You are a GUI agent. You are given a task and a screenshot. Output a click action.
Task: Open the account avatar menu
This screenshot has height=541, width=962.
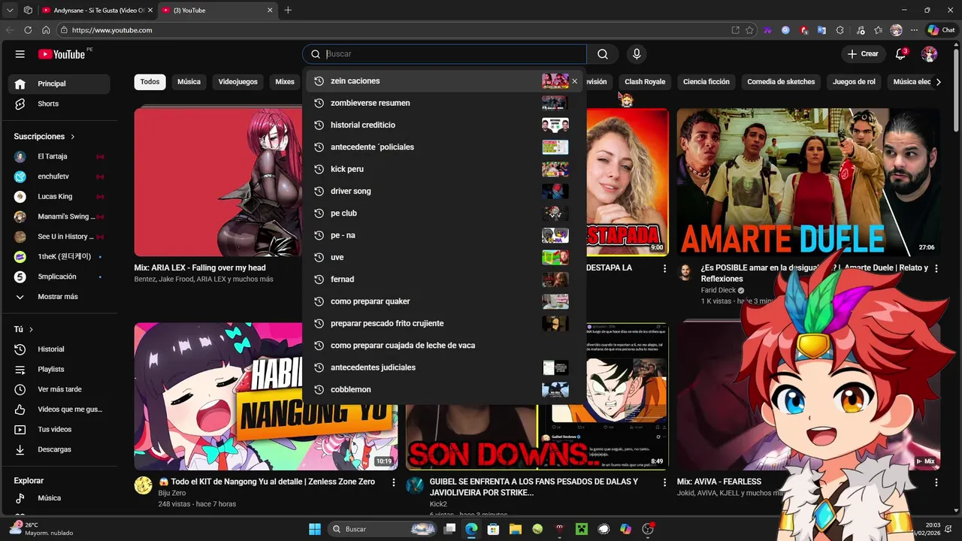(930, 54)
